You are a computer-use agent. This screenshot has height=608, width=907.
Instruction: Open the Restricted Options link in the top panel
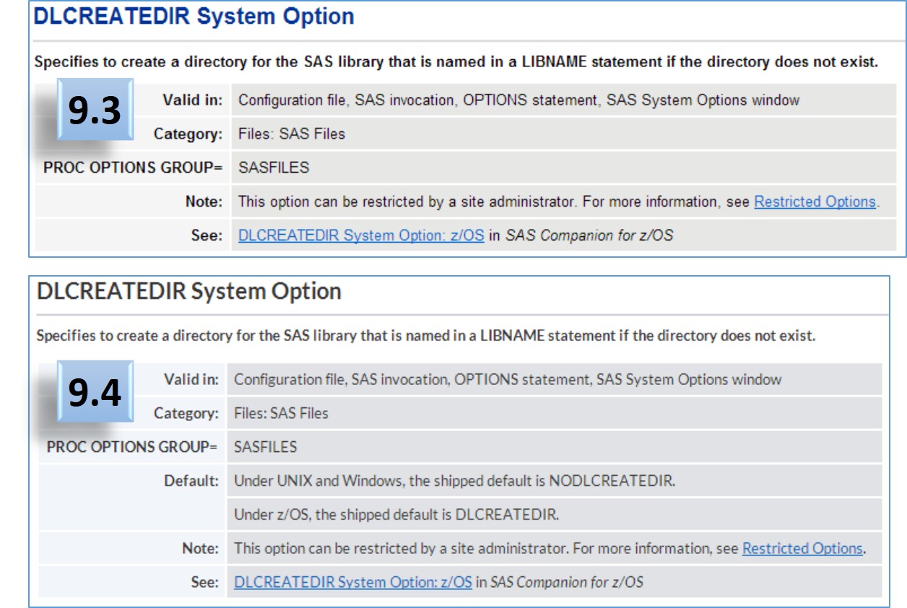tap(815, 202)
